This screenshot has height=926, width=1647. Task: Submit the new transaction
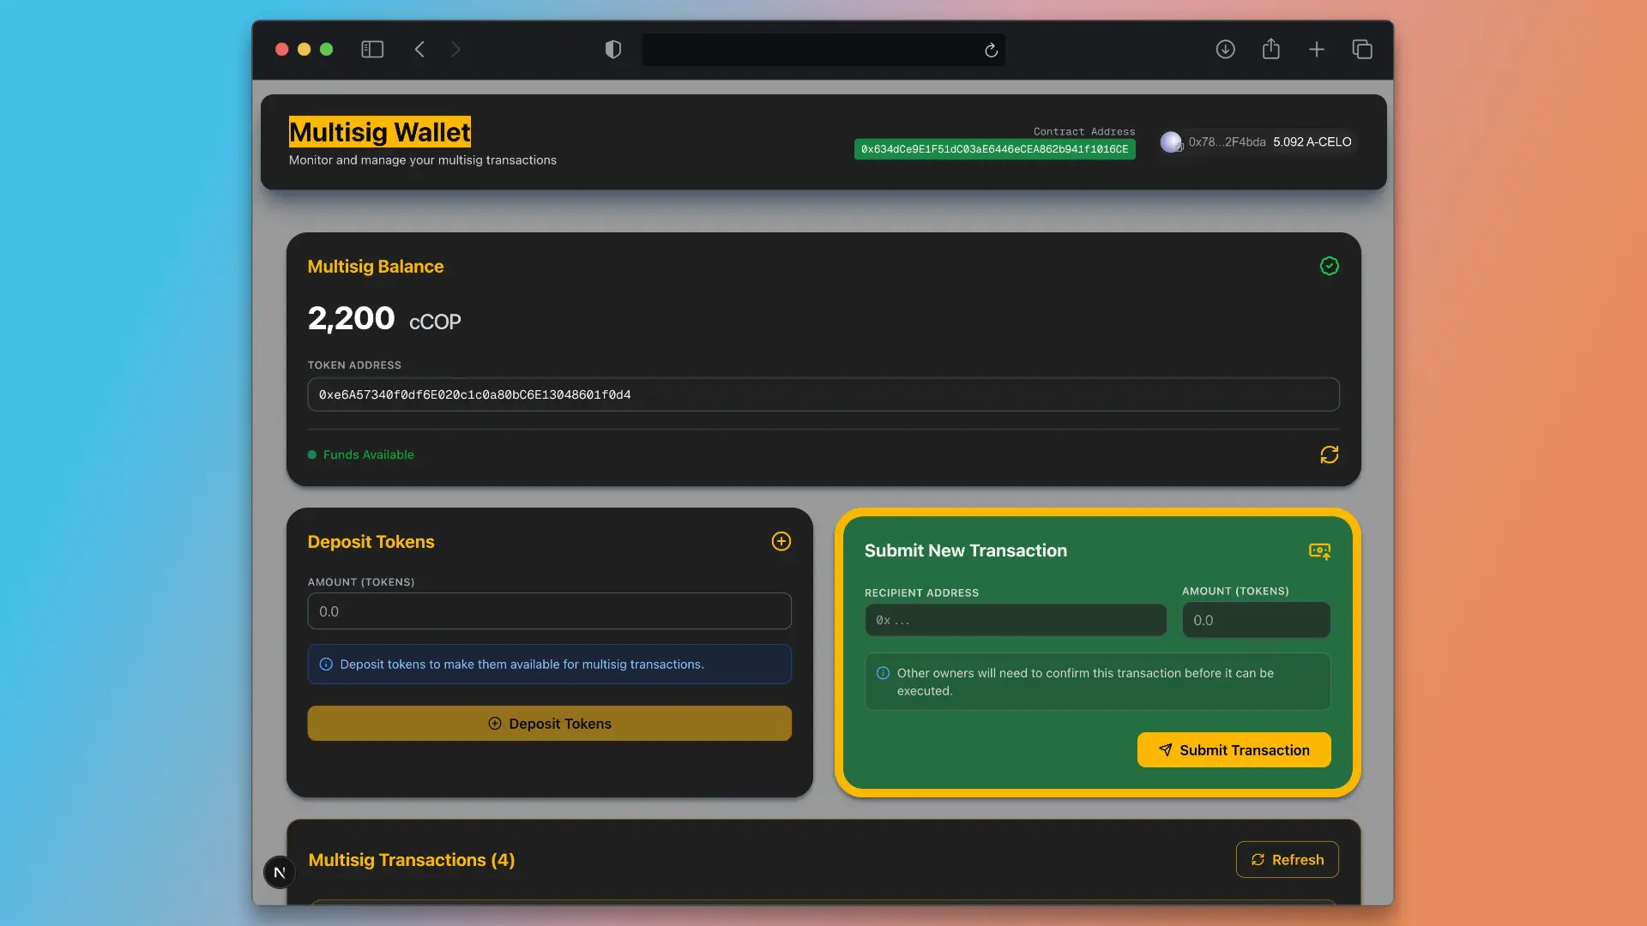tap(1233, 749)
